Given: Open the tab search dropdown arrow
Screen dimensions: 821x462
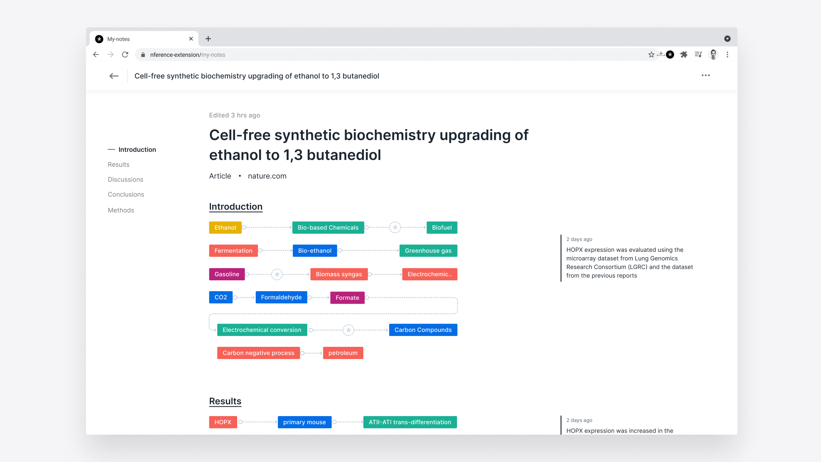Looking at the screenshot, I should click(x=727, y=38).
